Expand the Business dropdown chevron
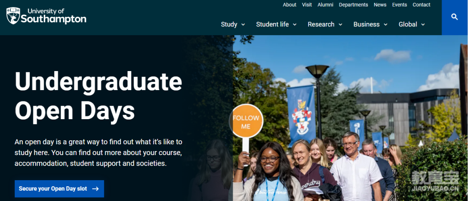Image resolution: width=468 pixels, height=201 pixels. pyautogui.click(x=385, y=25)
